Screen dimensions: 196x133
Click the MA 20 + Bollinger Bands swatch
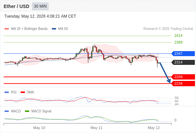coord(7,29)
